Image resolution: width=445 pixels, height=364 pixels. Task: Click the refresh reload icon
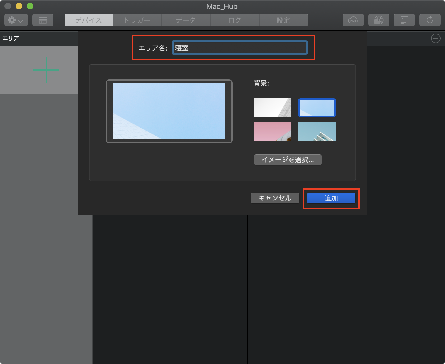(430, 20)
